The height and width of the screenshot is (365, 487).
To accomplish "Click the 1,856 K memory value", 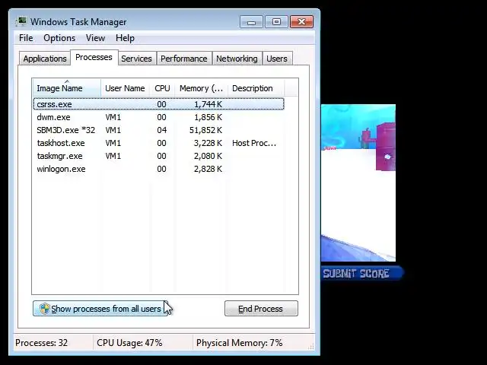I will point(208,117).
